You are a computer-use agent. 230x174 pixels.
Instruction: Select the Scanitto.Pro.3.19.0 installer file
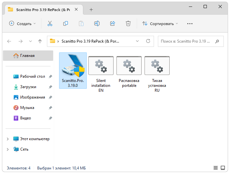click(x=73, y=71)
